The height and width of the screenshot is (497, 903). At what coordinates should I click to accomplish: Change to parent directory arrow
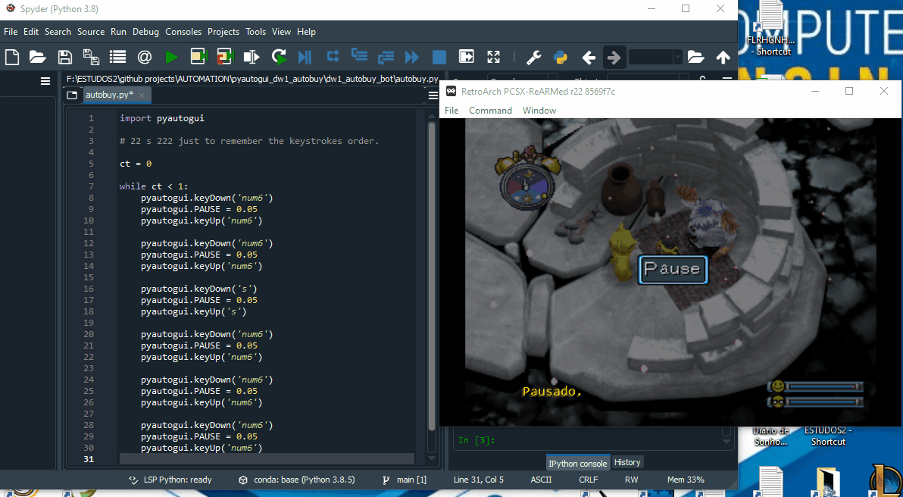coord(723,57)
